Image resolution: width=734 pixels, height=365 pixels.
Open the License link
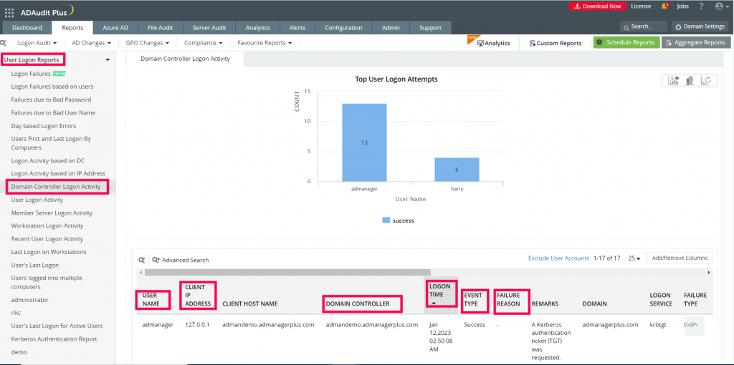pyautogui.click(x=641, y=6)
